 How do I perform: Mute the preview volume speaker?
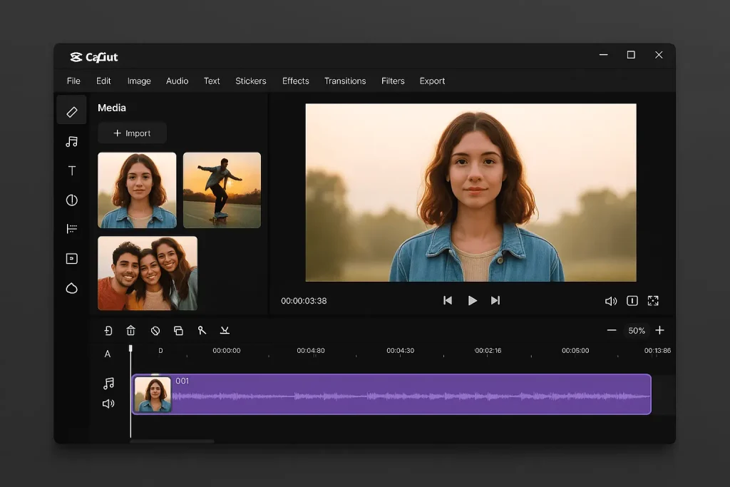click(611, 301)
